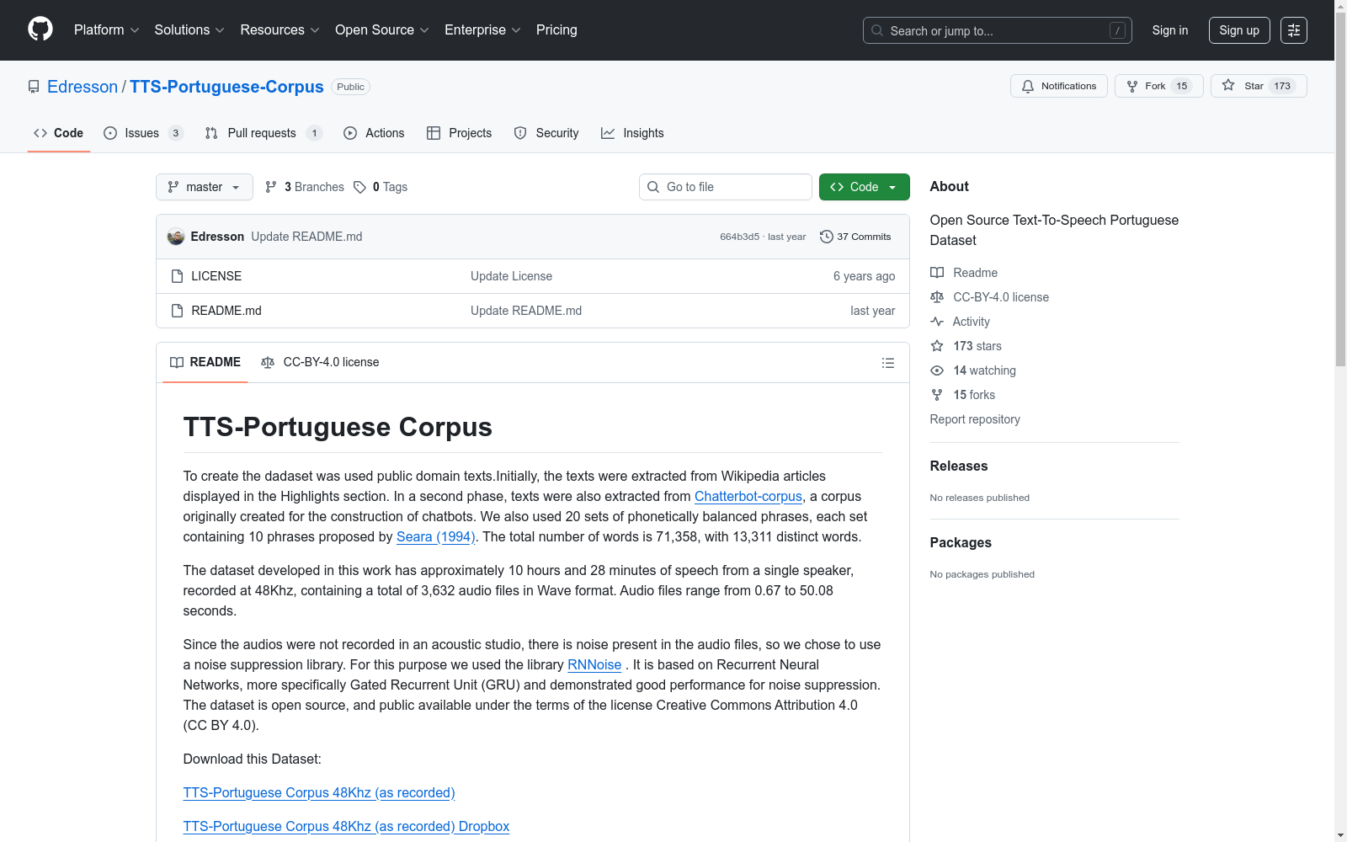Switch to the Pull requests tab
Image resolution: width=1347 pixels, height=842 pixels.
click(x=264, y=133)
